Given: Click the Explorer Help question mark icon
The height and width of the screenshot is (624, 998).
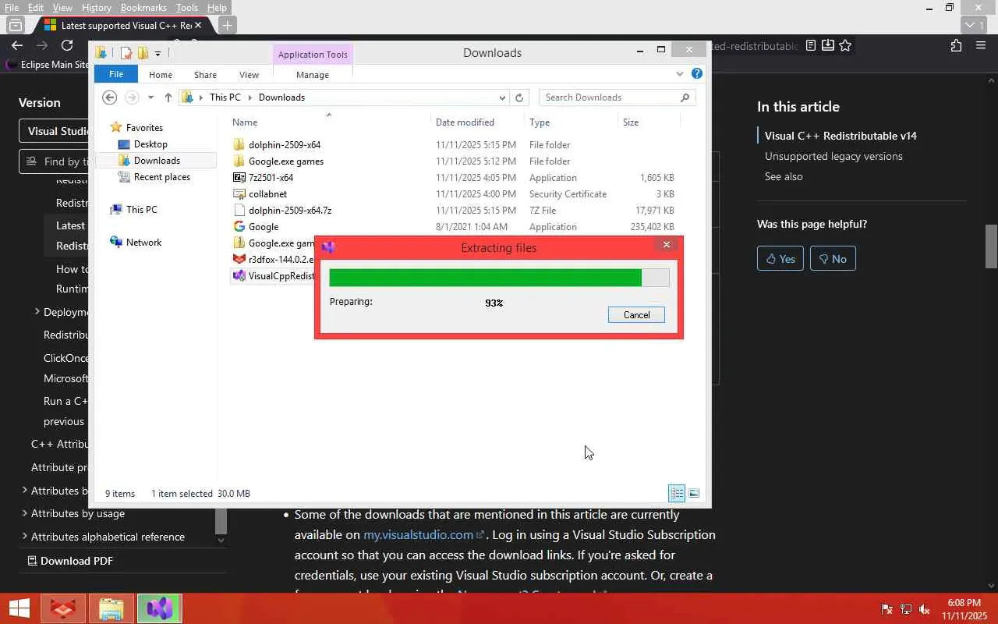Looking at the screenshot, I should pyautogui.click(x=697, y=74).
